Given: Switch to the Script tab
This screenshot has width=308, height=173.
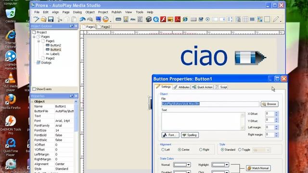Looking at the screenshot, I should point(221,87).
